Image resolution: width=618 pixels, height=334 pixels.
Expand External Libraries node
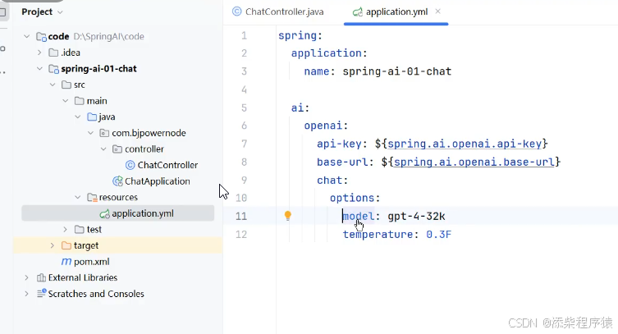point(26,277)
